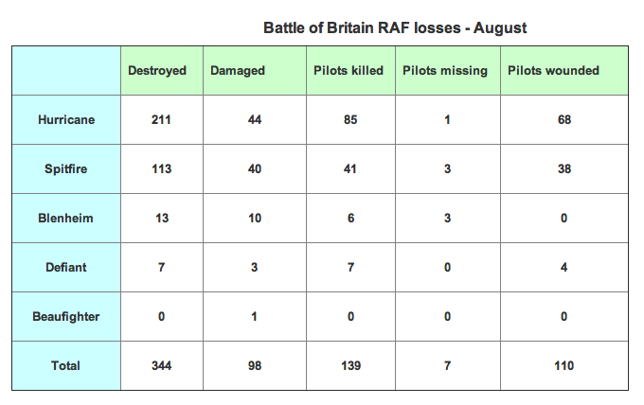The width and height of the screenshot is (644, 405).
Task: Select the Total destroyed cell showing 344
Action: (x=161, y=366)
